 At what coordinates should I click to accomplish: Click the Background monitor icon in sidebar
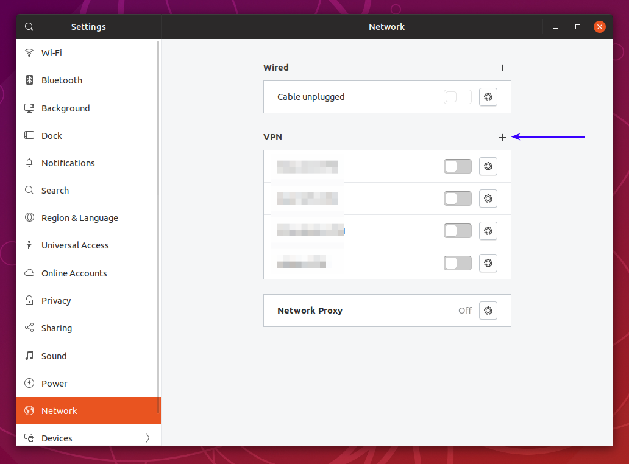click(x=29, y=108)
